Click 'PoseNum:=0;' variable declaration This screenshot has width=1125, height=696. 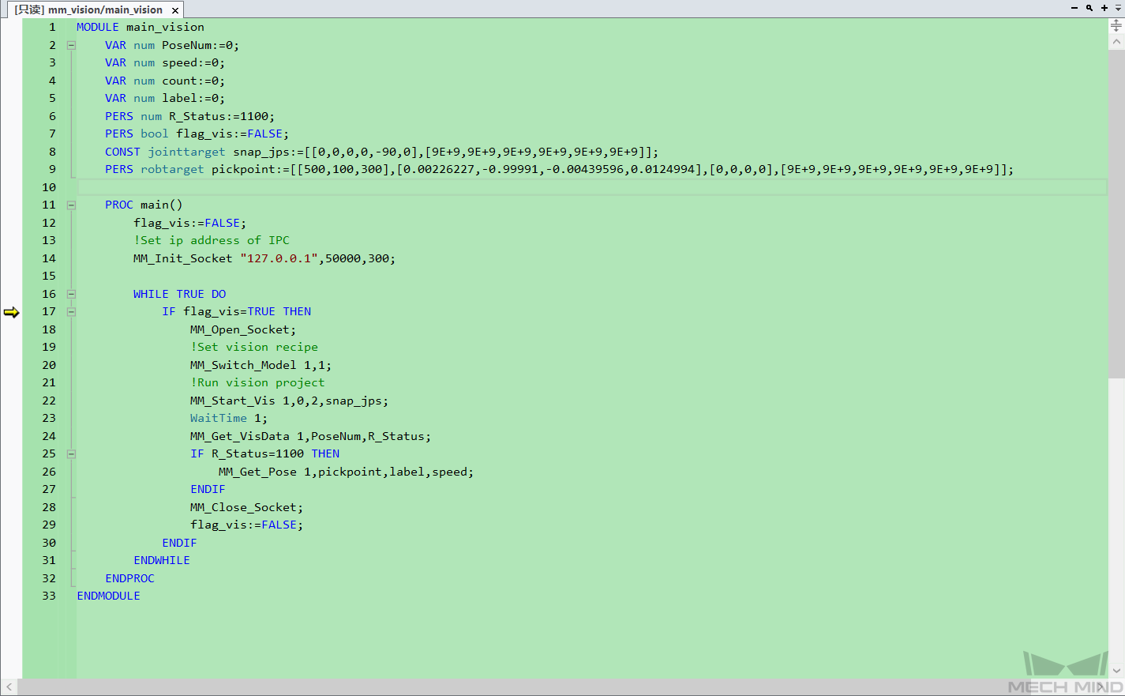pyautogui.click(x=201, y=45)
